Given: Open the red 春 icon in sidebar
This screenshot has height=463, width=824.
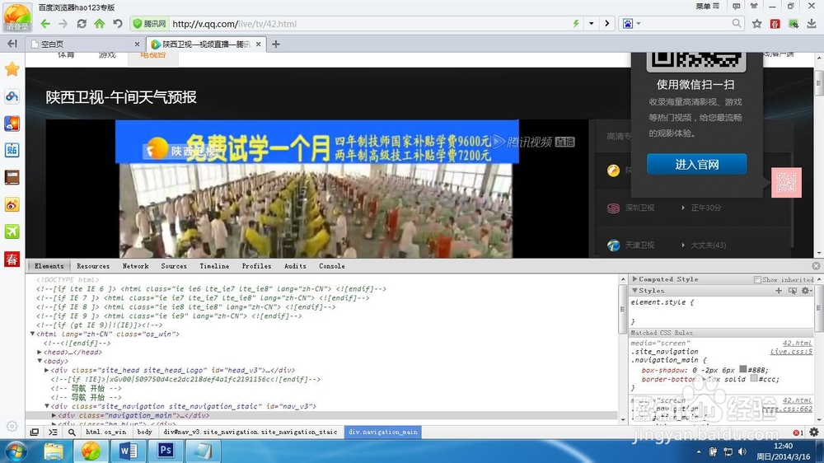Looking at the screenshot, I should pos(12,259).
